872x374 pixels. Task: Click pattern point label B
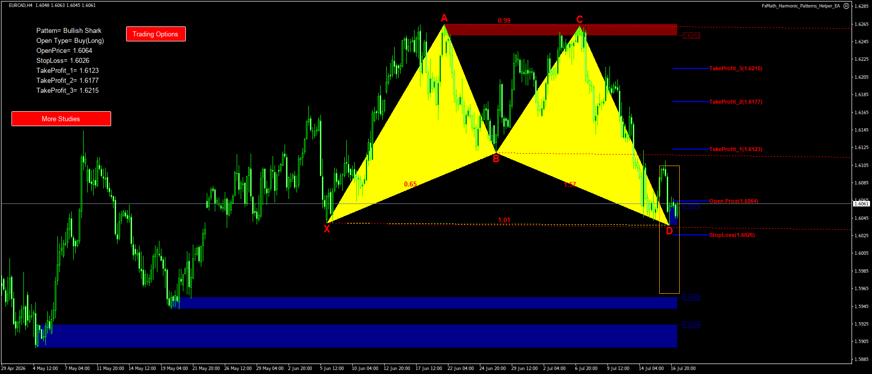pos(496,159)
